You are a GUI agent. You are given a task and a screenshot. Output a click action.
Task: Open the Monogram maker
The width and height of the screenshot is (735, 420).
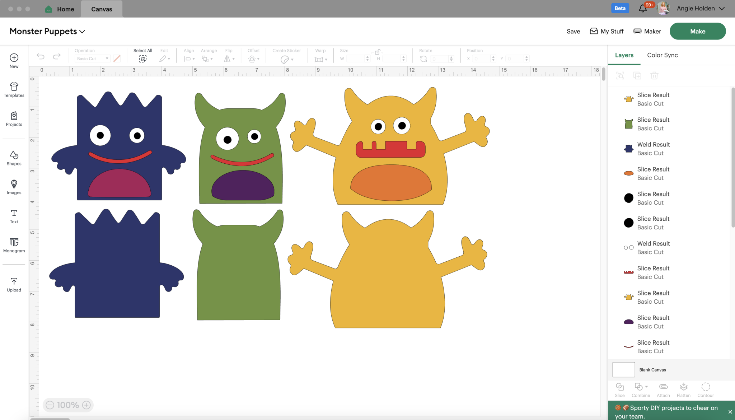tap(14, 246)
